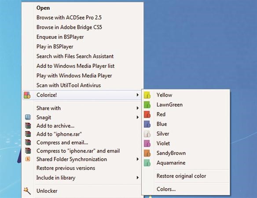Expand the Snagit submenu arrow
Screen dimensions: 257x198
point(138,117)
